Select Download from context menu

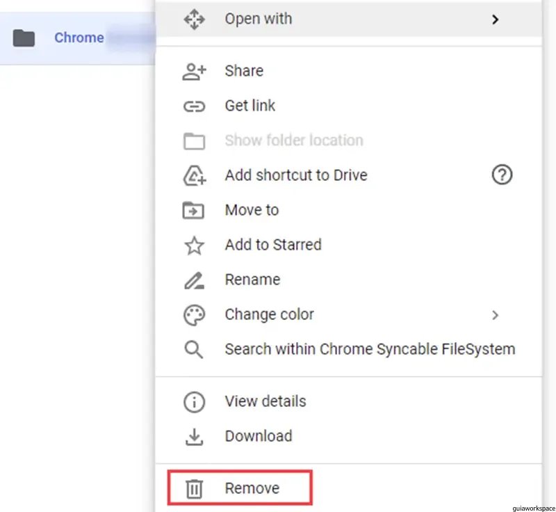[x=349, y=436]
